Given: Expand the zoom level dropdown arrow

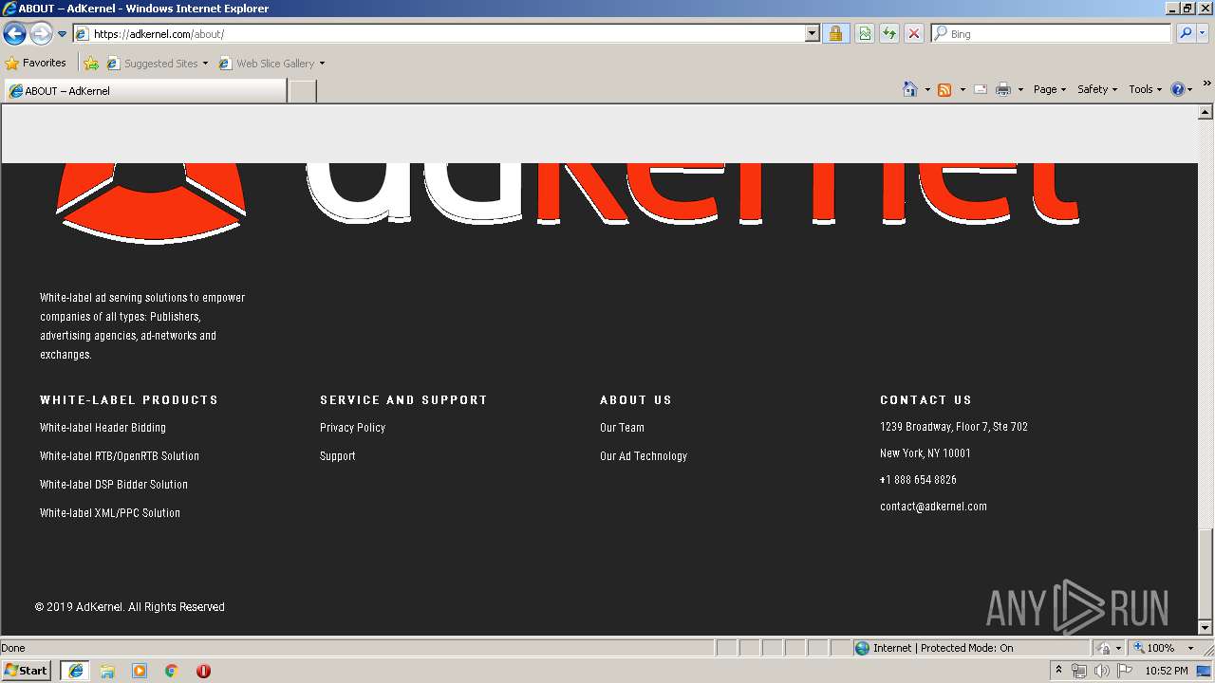Looking at the screenshot, I should (x=1190, y=648).
